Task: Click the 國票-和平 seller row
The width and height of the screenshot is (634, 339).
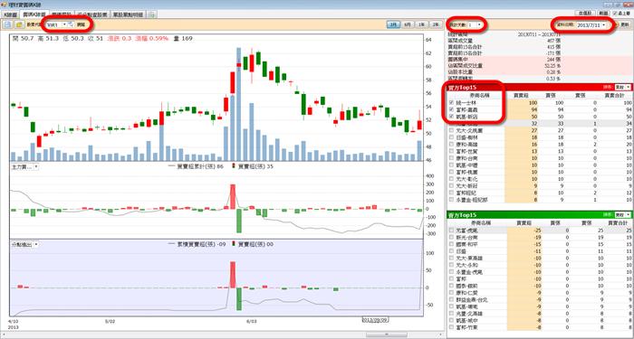Action: [540, 244]
